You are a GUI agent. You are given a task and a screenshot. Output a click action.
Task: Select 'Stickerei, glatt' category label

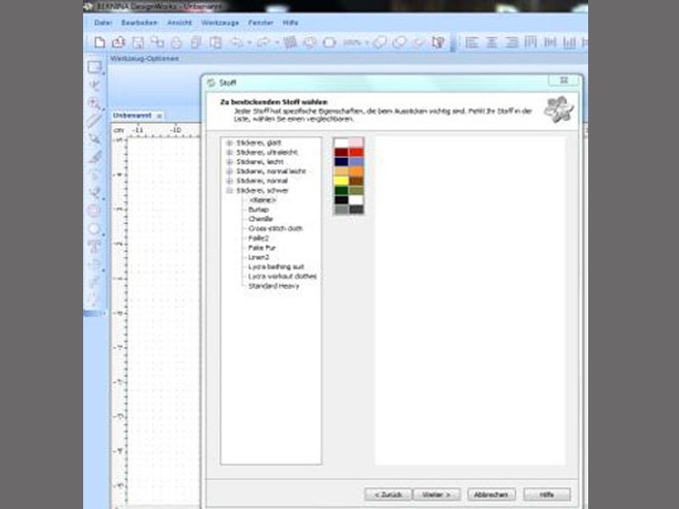coord(259,143)
